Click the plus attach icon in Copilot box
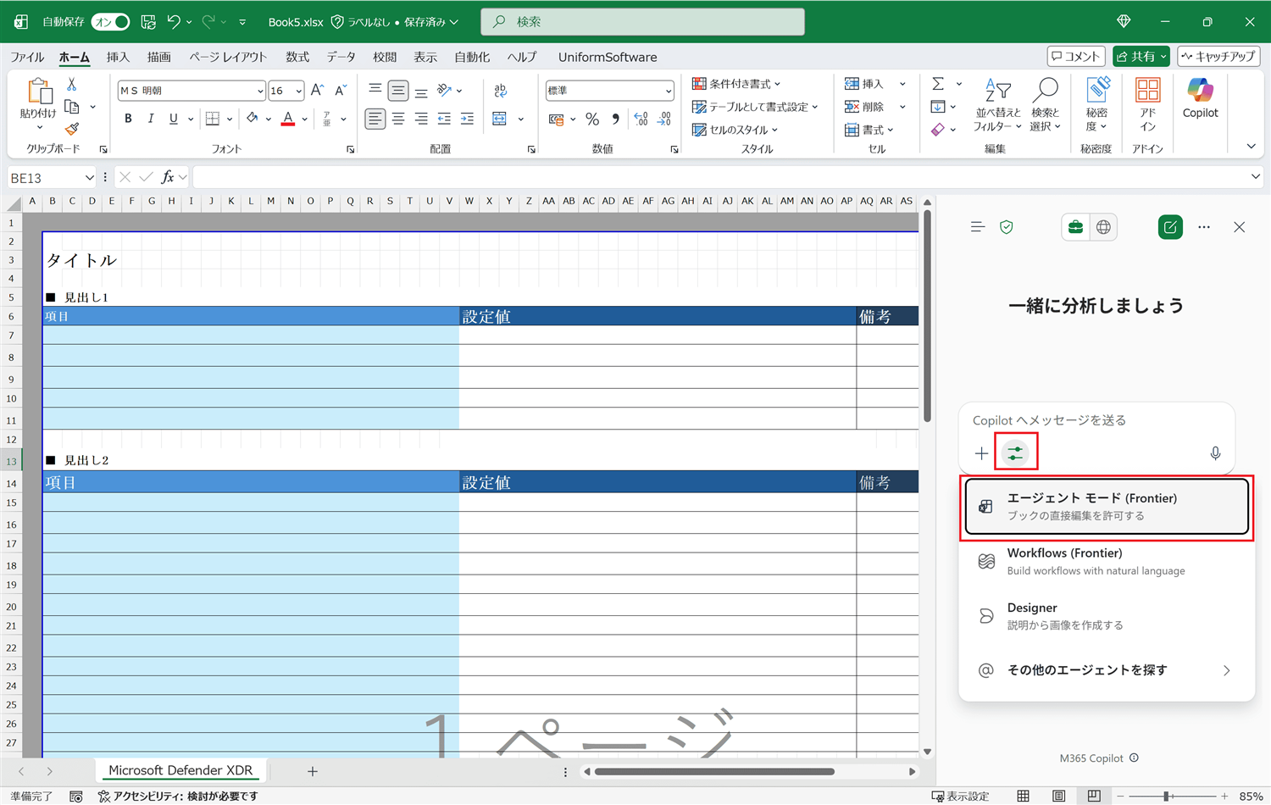The height and width of the screenshot is (805, 1271). [981, 453]
